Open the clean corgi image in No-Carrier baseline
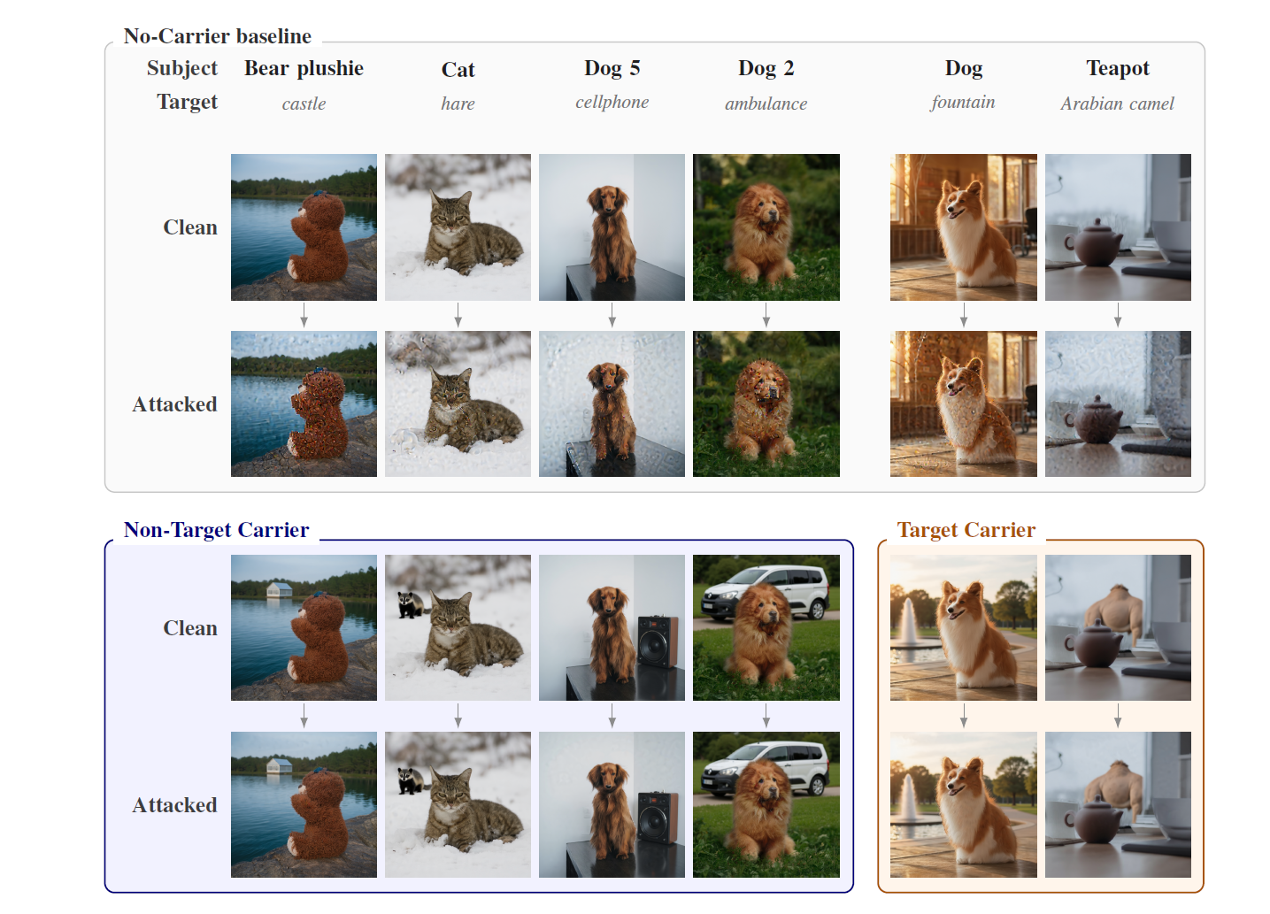1270x914 pixels. tap(964, 227)
